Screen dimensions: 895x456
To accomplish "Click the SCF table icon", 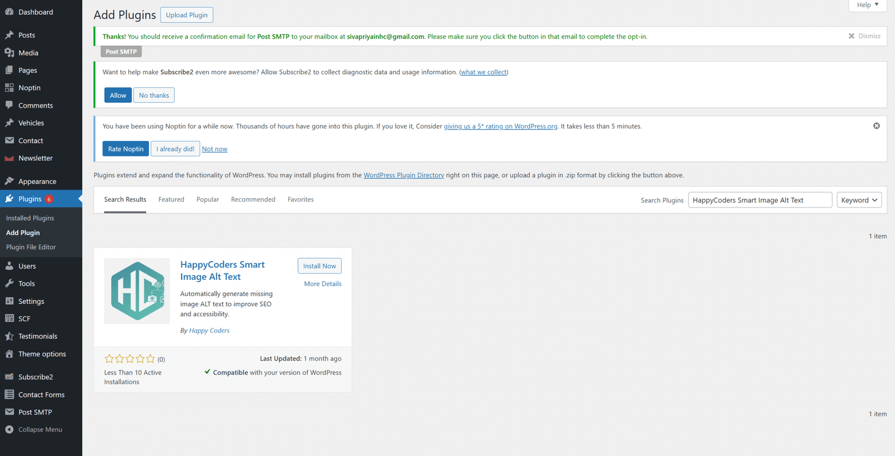I will 10,319.
